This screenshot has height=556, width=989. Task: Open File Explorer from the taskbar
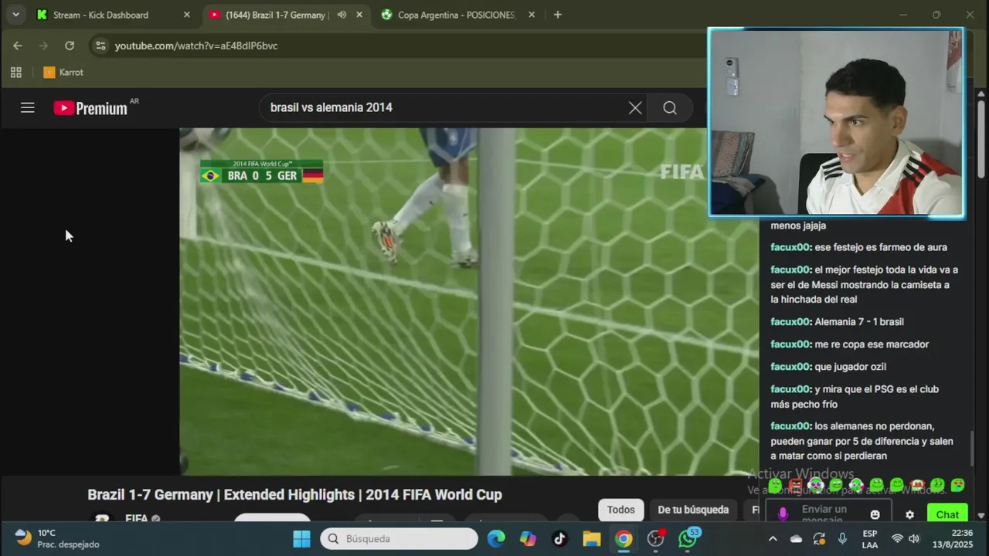click(591, 539)
